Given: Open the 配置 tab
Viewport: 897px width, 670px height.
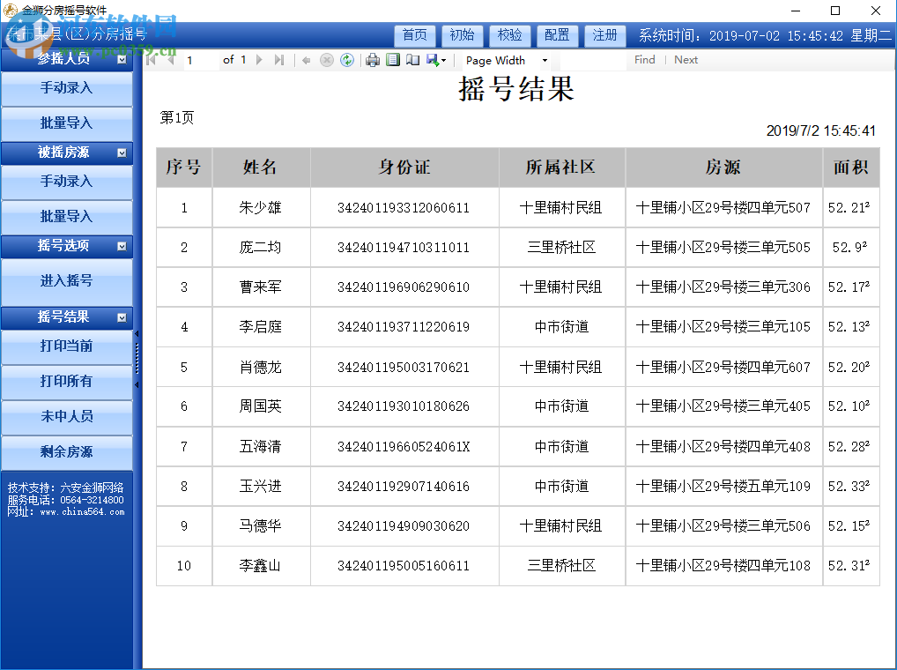Looking at the screenshot, I should pos(557,35).
